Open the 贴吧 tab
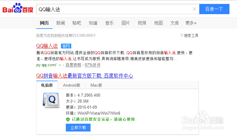This screenshot has width=237, height=136. point(77,23)
